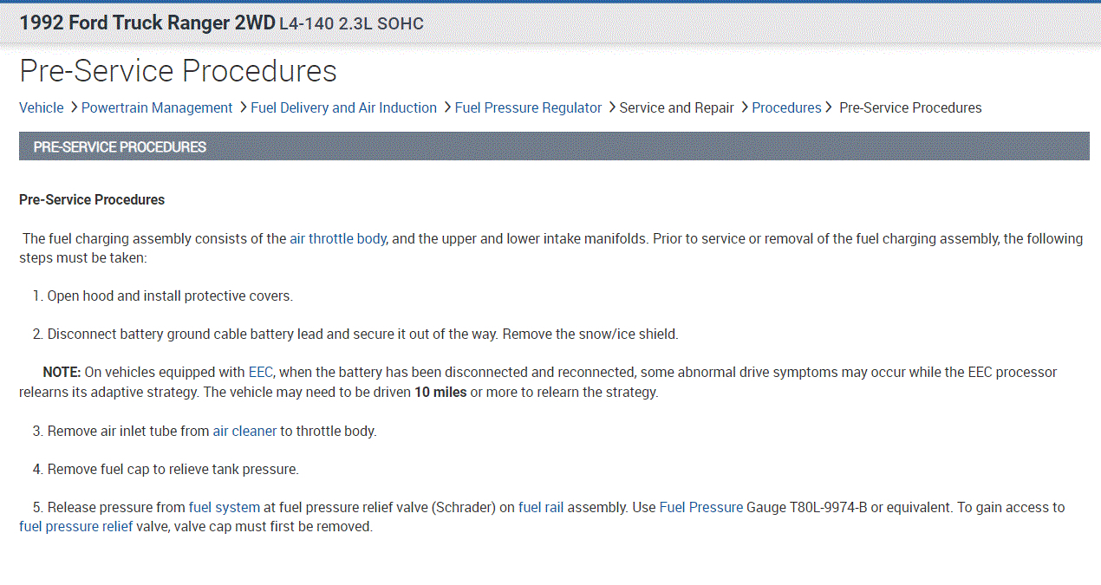This screenshot has height=585, width=1101.
Task: Open the Powertrain Management breadcrumb
Action: tap(157, 107)
